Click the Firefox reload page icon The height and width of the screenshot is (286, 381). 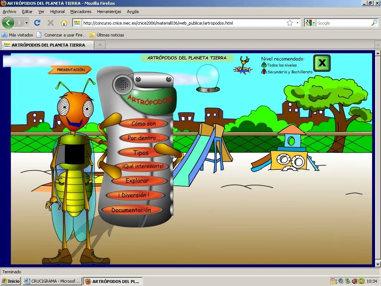tap(37, 23)
